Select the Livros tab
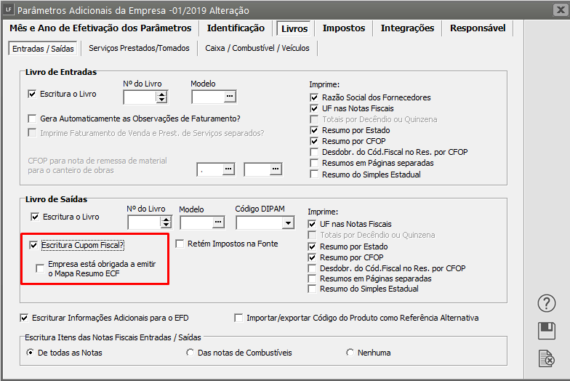The height and width of the screenshot is (381, 570). (294, 29)
